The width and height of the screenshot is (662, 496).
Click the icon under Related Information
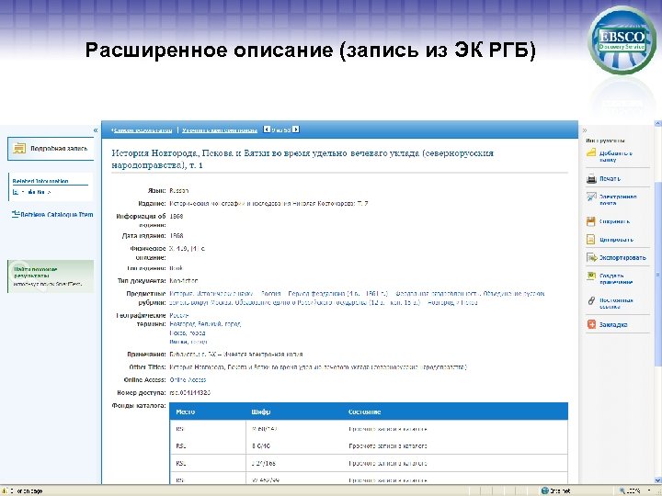[x=16, y=192]
